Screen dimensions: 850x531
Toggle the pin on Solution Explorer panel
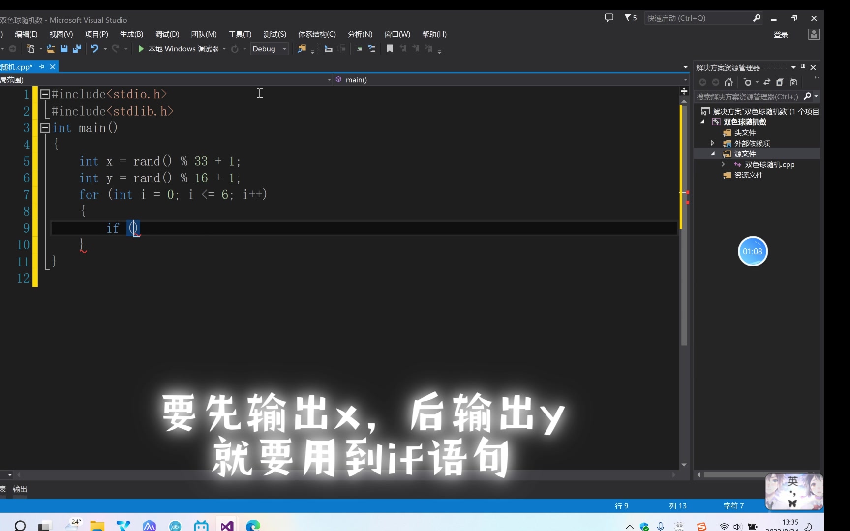pyautogui.click(x=803, y=67)
